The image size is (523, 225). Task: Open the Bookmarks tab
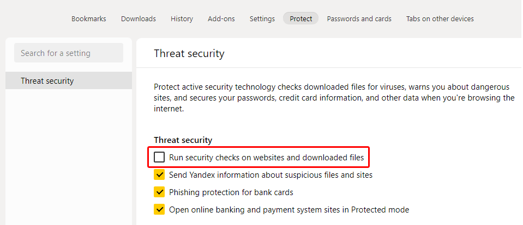coord(88,18)
